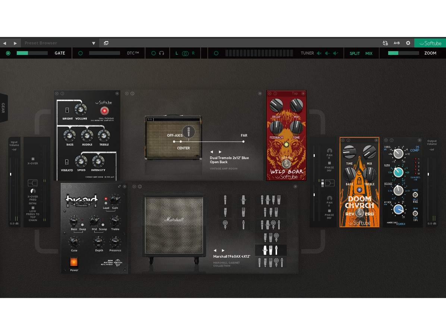Toggle the headphones monitoring icon
Image resolution: width=446 pixels, height=335 pixels.
click(x=161, y=53)
